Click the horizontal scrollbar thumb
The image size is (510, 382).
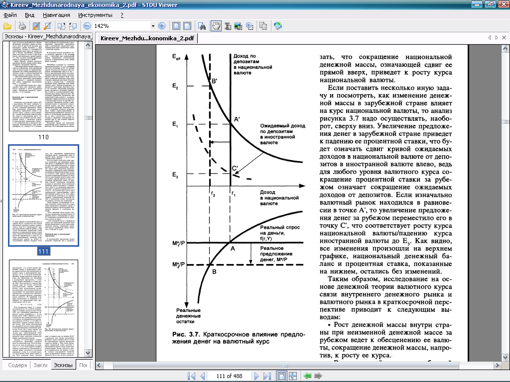285,366
